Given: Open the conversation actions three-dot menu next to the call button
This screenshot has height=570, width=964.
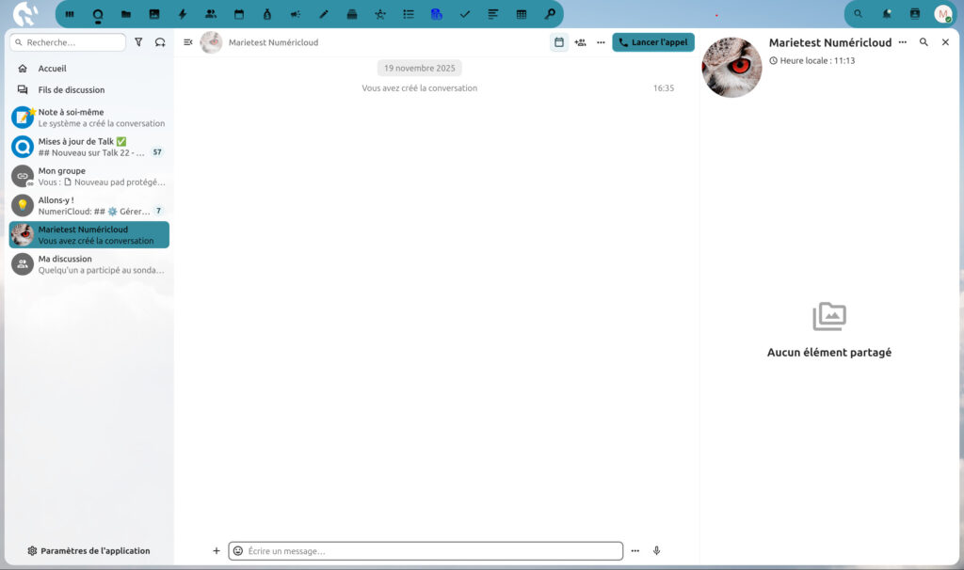Looking at the screenshot, I should point(601,42).
